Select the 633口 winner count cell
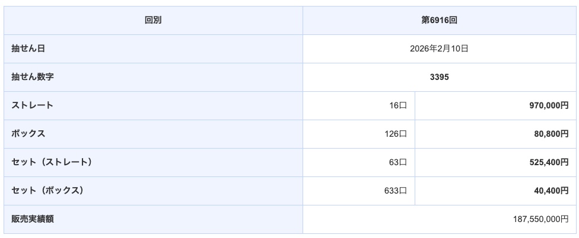 (x=394, y=191)
